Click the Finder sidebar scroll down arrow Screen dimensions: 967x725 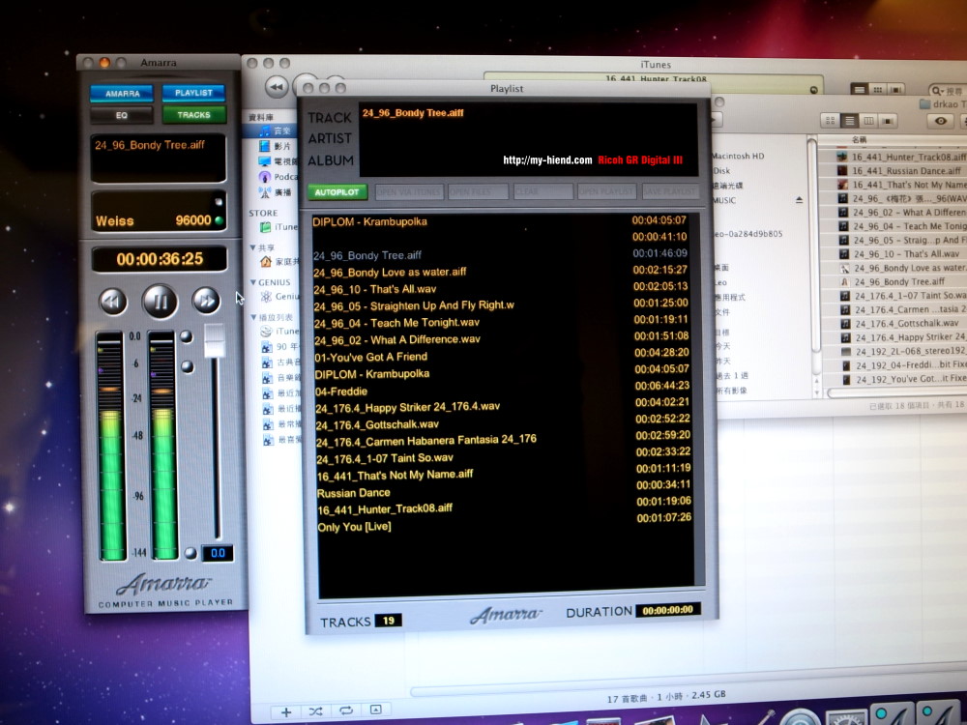coord(816,392)
